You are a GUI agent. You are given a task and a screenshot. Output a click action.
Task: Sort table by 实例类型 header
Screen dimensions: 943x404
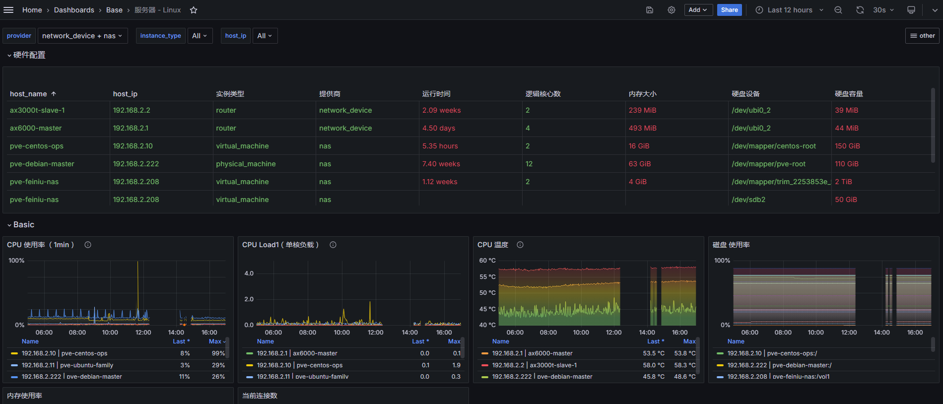click(x=230, y=94)
